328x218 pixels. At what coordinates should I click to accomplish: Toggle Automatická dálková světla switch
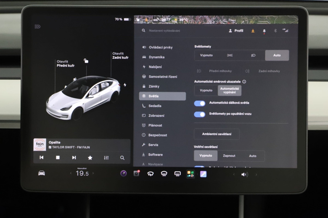200,103
